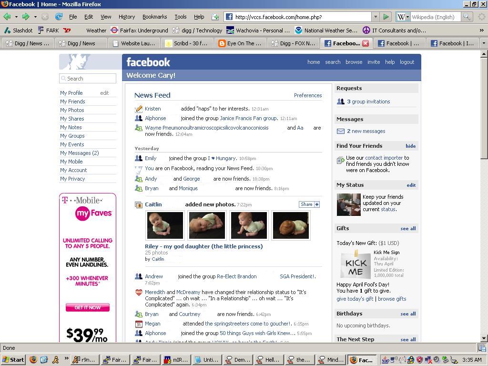The height and width of the screenshot is (366, 488).
Task: Open the Bookmarks menu
Action: (x=154, y=16)
